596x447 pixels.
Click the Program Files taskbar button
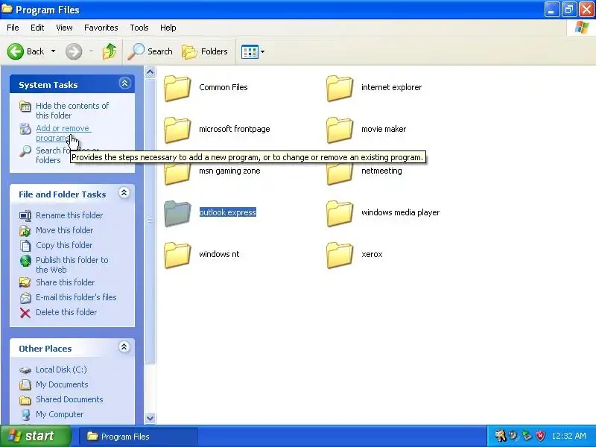139,437
